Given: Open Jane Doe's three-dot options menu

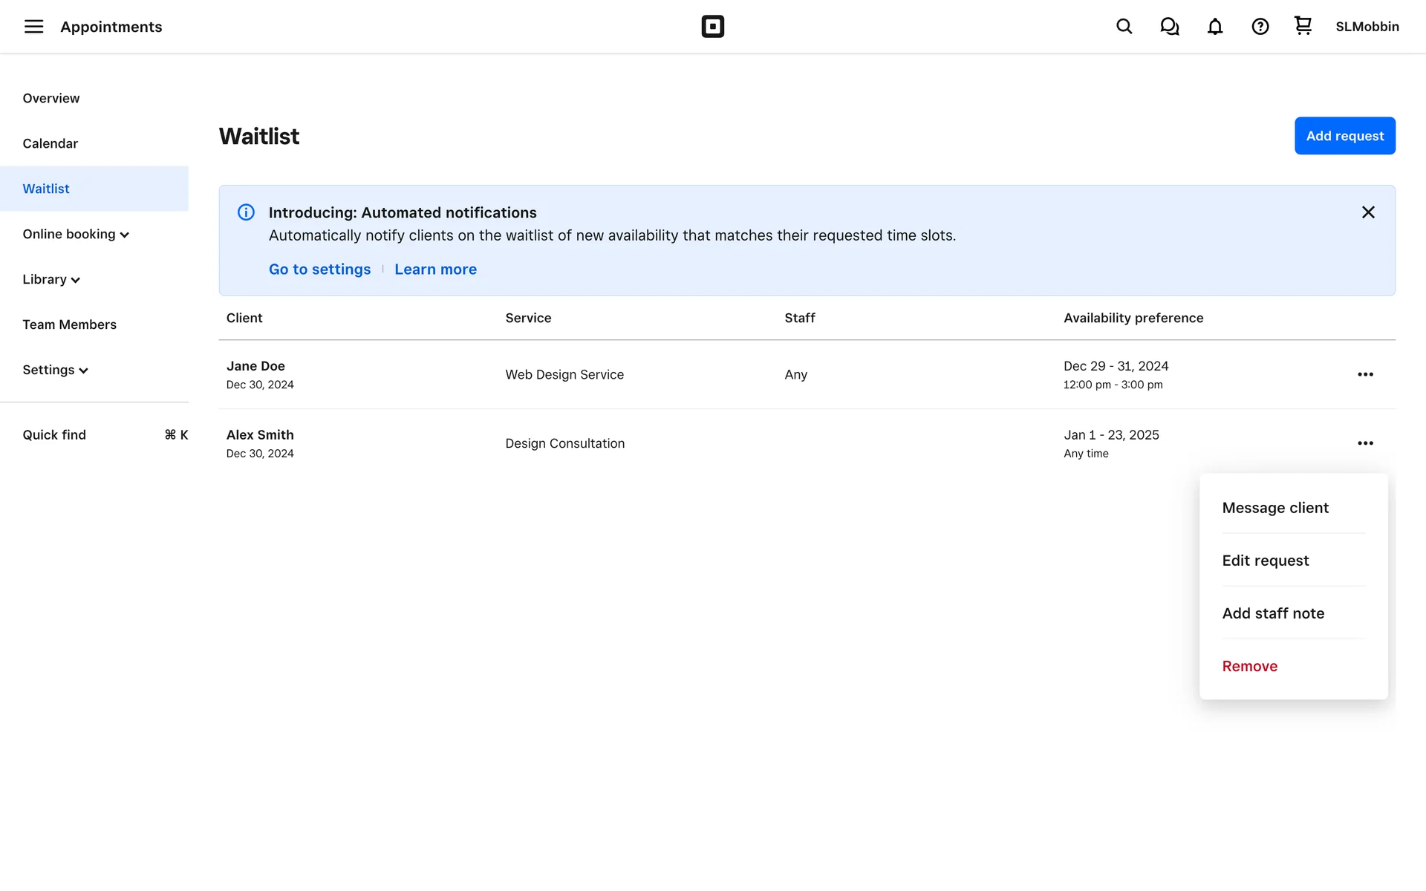Looking at the screenshot, I should [1365, 374].
